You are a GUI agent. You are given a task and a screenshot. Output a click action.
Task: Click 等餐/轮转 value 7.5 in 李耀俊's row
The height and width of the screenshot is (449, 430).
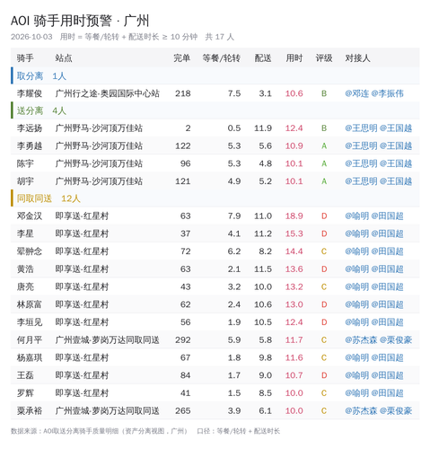pos(234,93)
